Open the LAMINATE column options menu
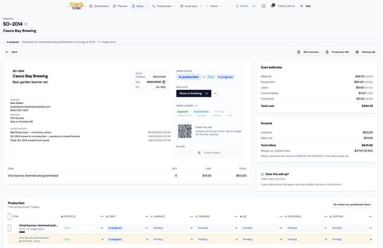 (x=191, y=217)
